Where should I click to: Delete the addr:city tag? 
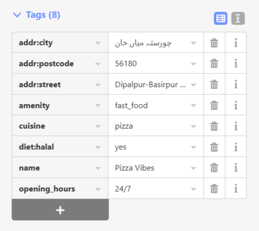pyautogui.click(x=214, y=43)
